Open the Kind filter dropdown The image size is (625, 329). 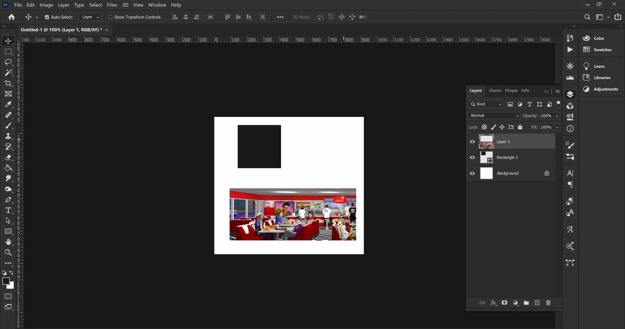pyautogui.click(x=485, y=104)
